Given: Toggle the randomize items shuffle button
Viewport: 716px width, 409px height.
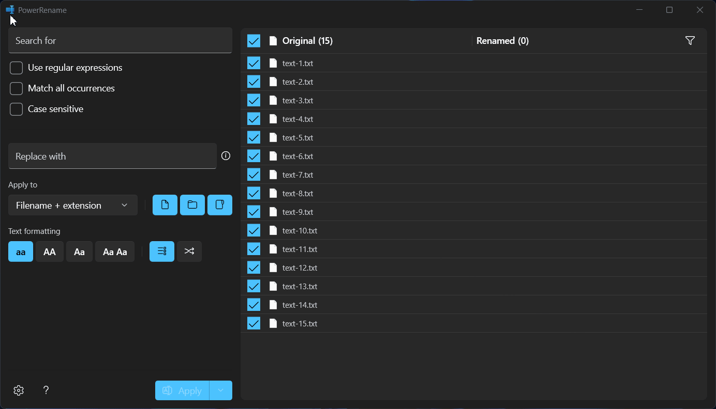Looking at the screenshot, I should point(189,251).
